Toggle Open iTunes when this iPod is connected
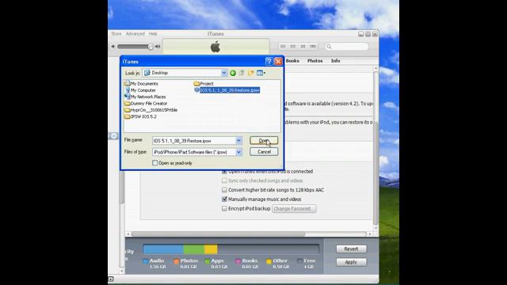 pos(224,172)
